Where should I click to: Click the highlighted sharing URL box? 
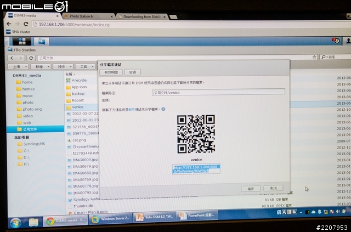click(x=196, y=169)
